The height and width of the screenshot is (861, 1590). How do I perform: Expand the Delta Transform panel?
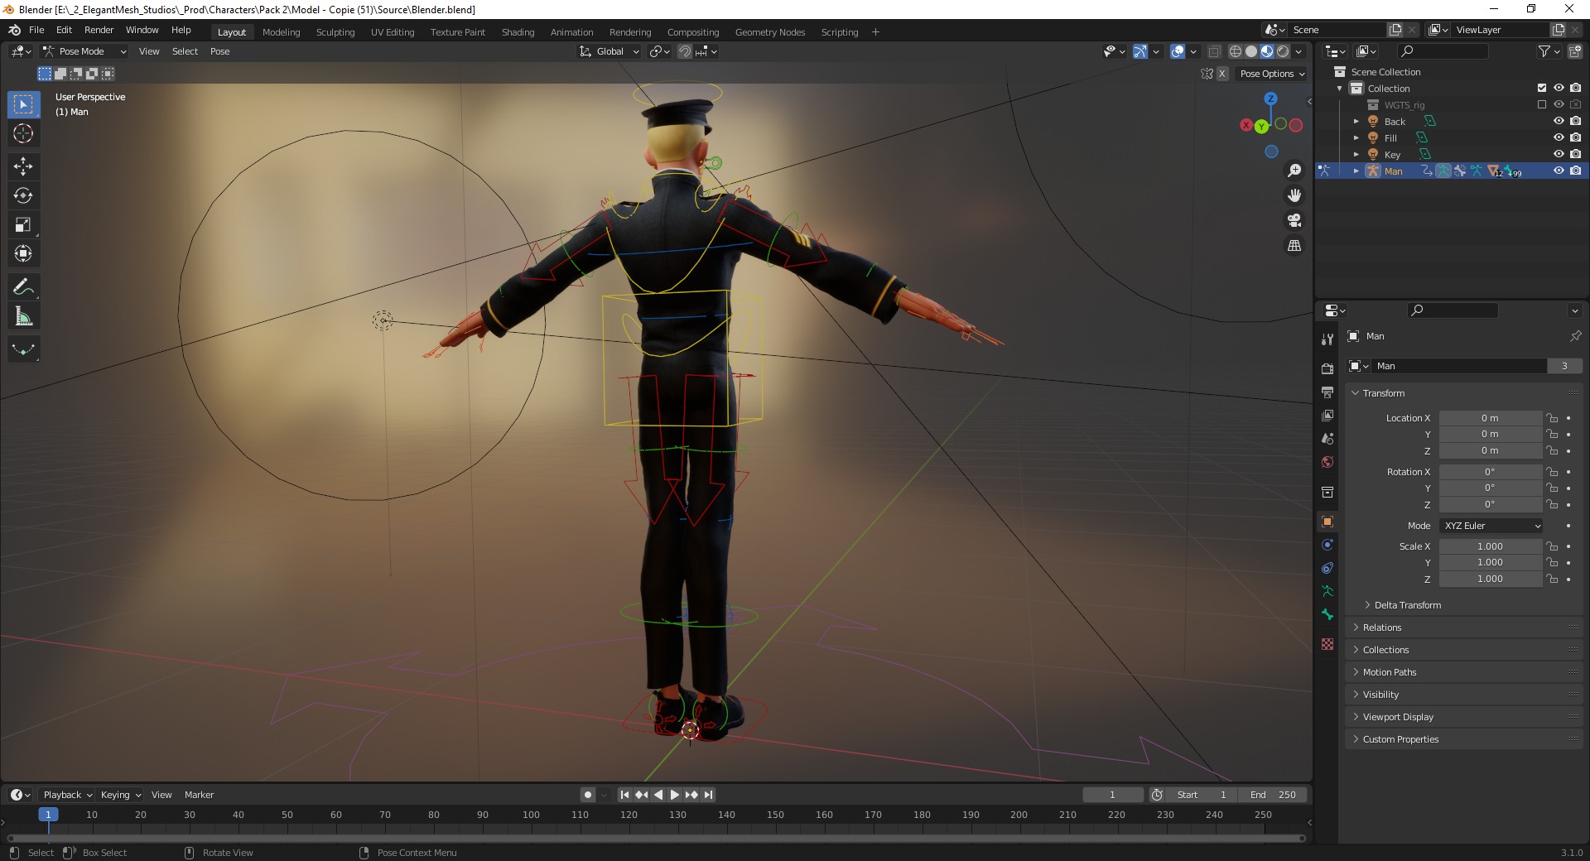(1407, 605)
